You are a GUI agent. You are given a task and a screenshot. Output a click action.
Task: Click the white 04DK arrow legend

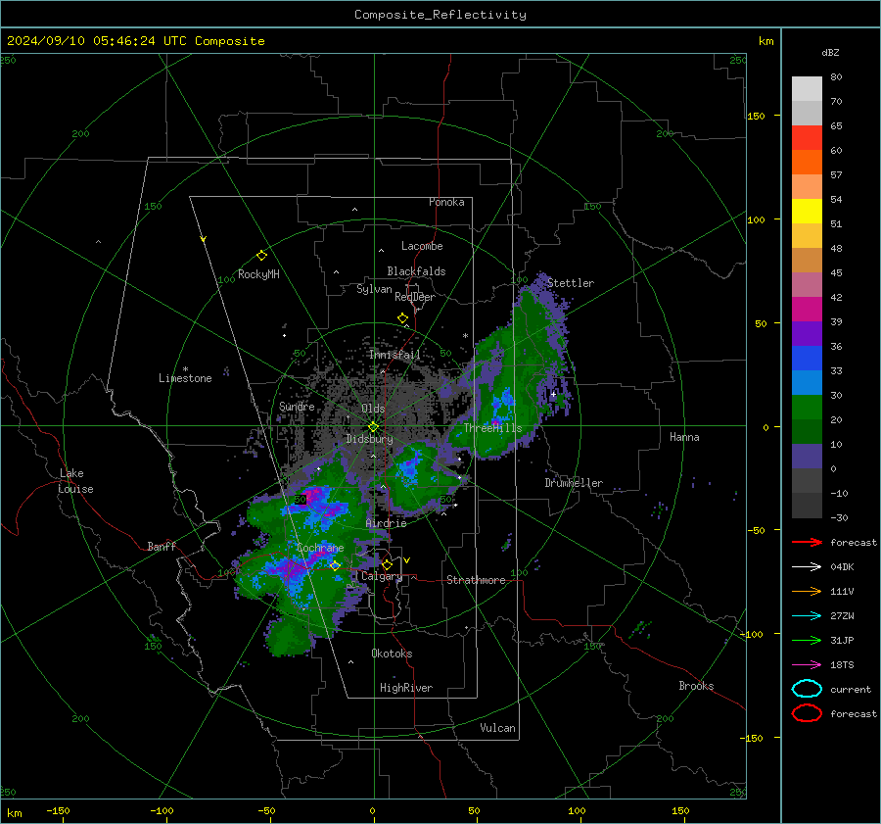click(x=807, y=566)
